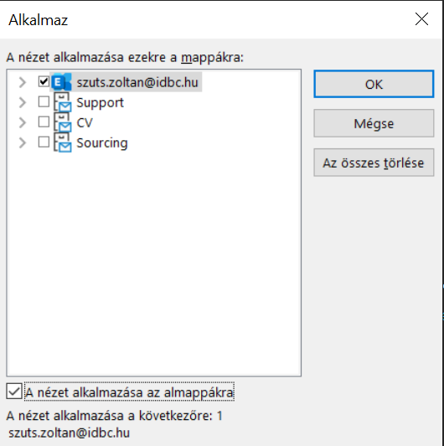Screen dimensions: 444x446
Task: Click the Sourcing shared mailbox icon
Action: 63,143
